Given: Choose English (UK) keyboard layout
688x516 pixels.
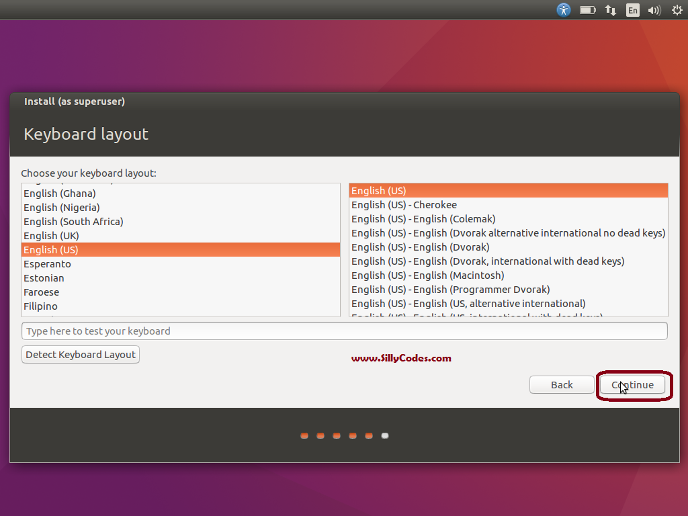Looking at the screenshot, I should pyautogui.click(x=181, y=236).
